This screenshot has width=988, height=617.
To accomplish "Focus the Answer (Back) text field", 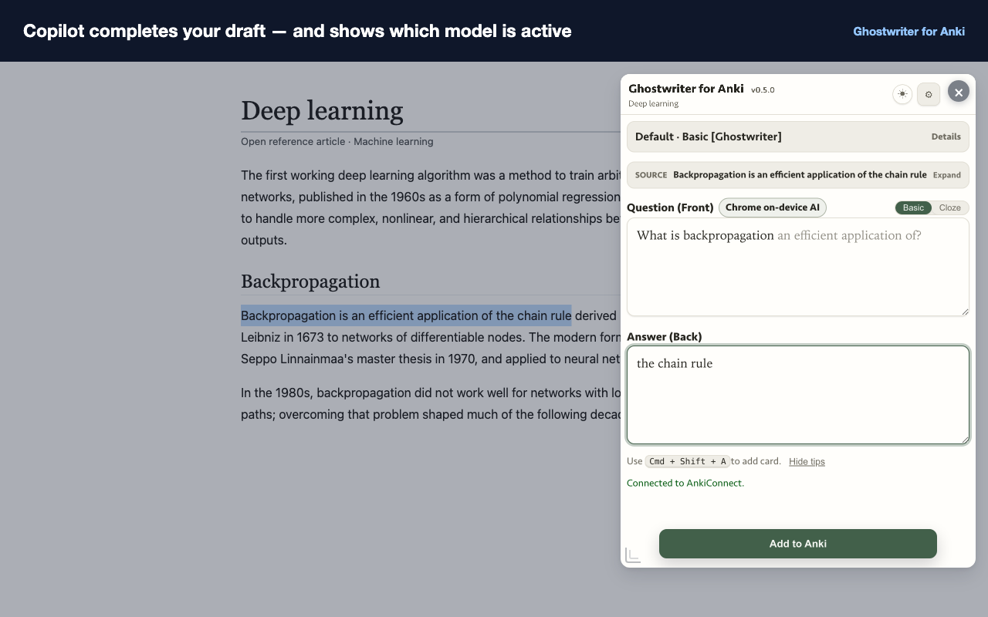I will coord(798,395).
